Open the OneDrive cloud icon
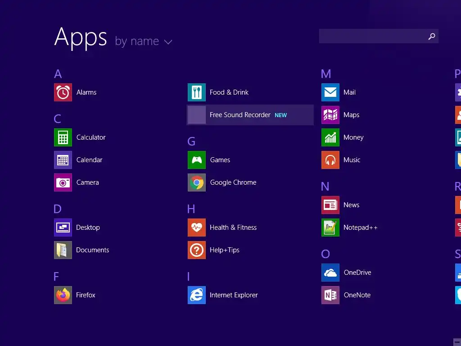Image resolution: width=461 pixels, height=346 pixels. [x=330, y=273]
